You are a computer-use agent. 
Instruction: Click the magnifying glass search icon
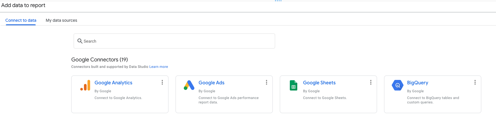pos(80,41)
